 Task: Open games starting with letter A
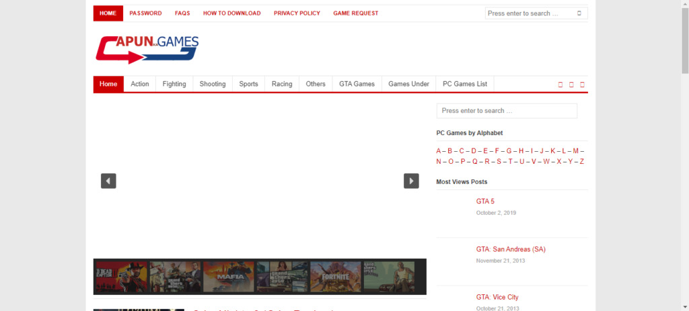[x=439, y=151]
